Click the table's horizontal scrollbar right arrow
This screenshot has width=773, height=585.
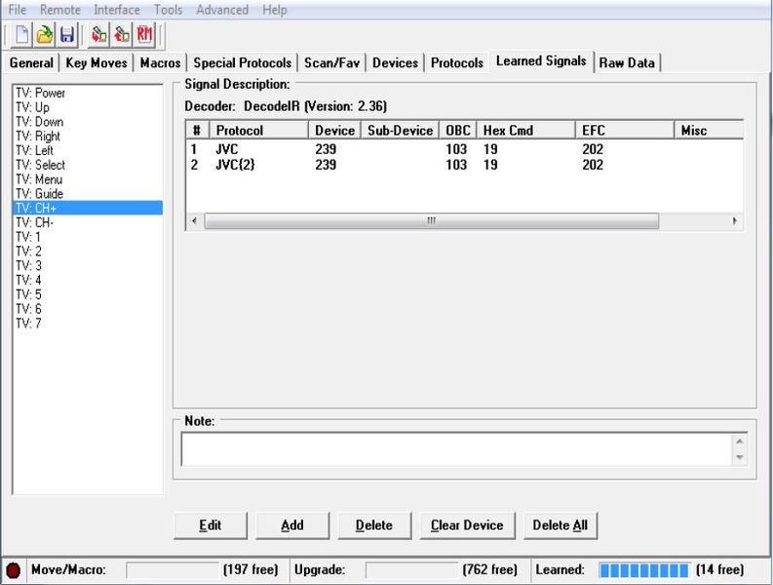point(735,221)
